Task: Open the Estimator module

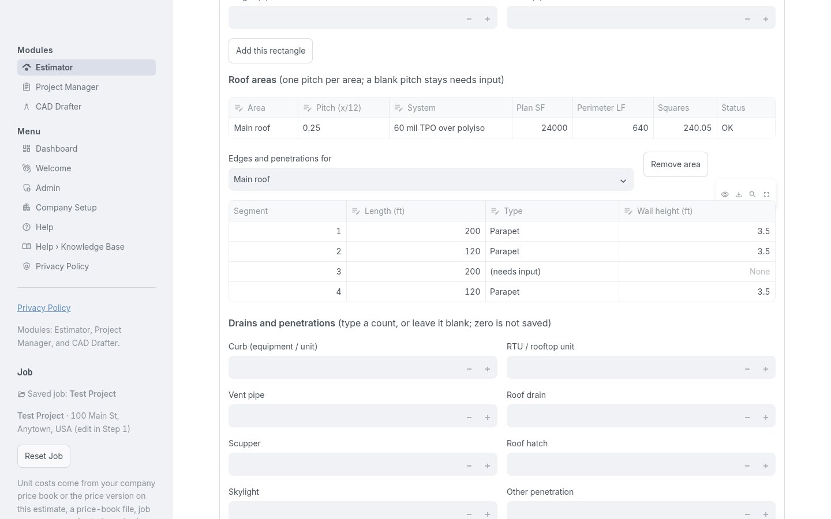Action: coord(87,67)
